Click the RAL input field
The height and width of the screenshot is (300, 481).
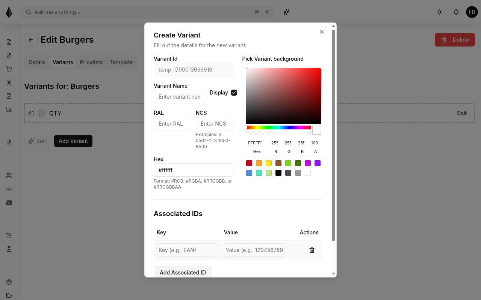[x=172, y=123]
